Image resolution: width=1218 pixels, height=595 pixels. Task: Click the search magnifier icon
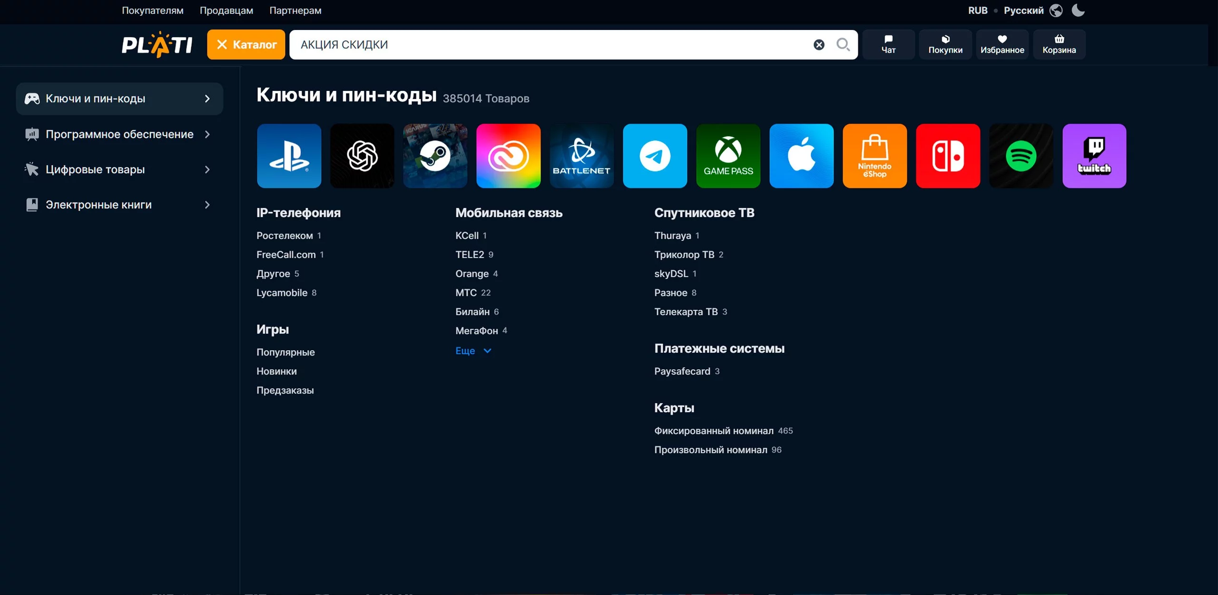[x=843, y=45]
